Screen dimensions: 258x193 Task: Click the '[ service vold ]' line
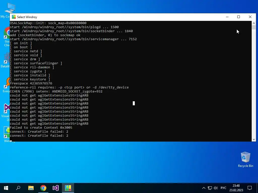tap(26, 55)
